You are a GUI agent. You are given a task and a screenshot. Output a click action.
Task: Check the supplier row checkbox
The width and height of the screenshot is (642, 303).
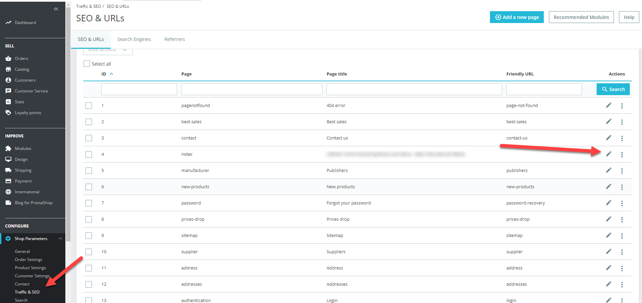pos(89,252)
